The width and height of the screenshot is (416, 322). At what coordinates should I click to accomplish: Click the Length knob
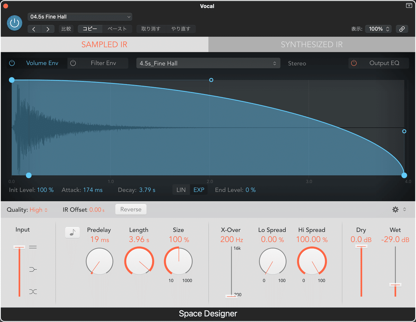[x=139, y=261]
